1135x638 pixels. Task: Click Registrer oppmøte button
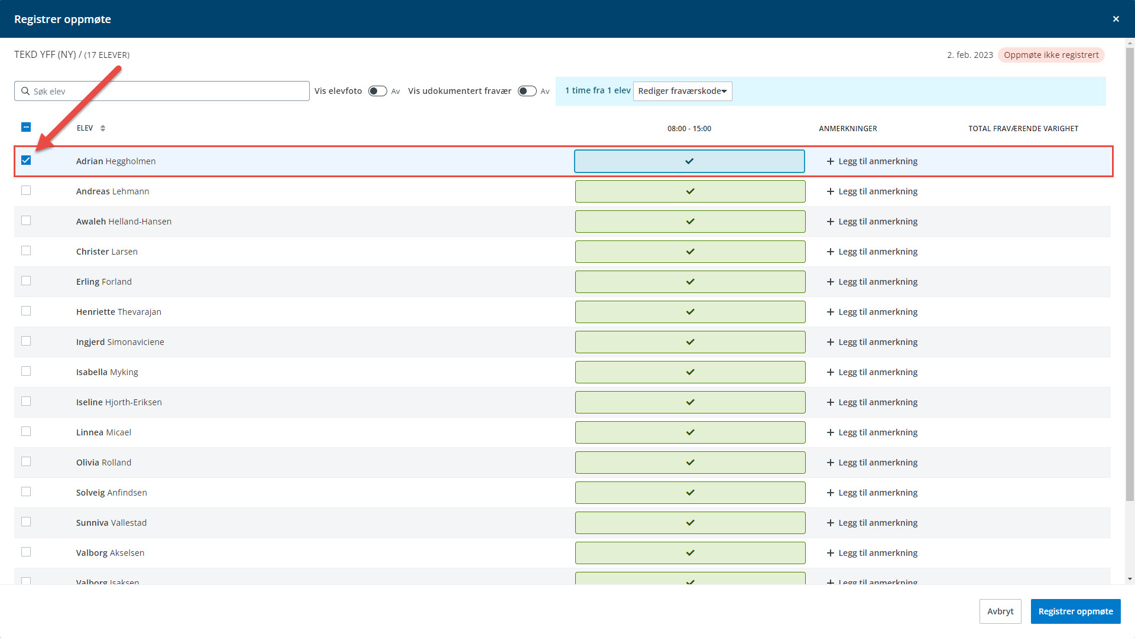point(1075,611)
